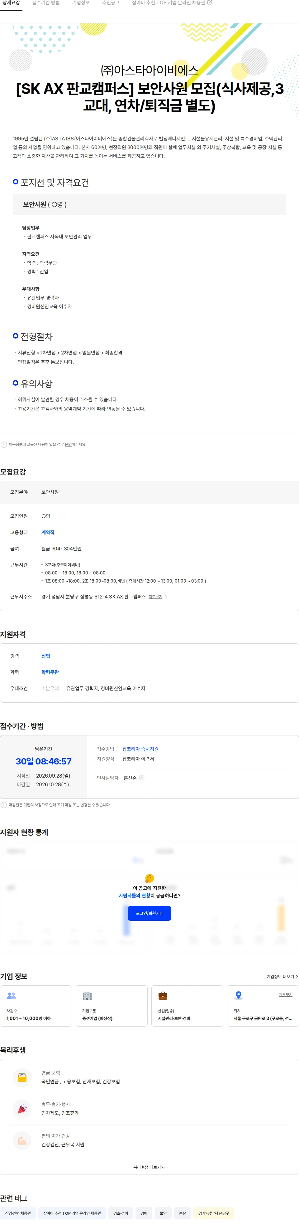Select the 순찰 tag
This screenshot has height=1230, width=299.
[182, 1213]
